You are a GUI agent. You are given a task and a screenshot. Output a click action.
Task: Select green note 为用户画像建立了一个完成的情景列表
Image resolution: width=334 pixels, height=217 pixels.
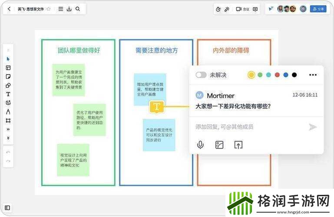point(69,80)
